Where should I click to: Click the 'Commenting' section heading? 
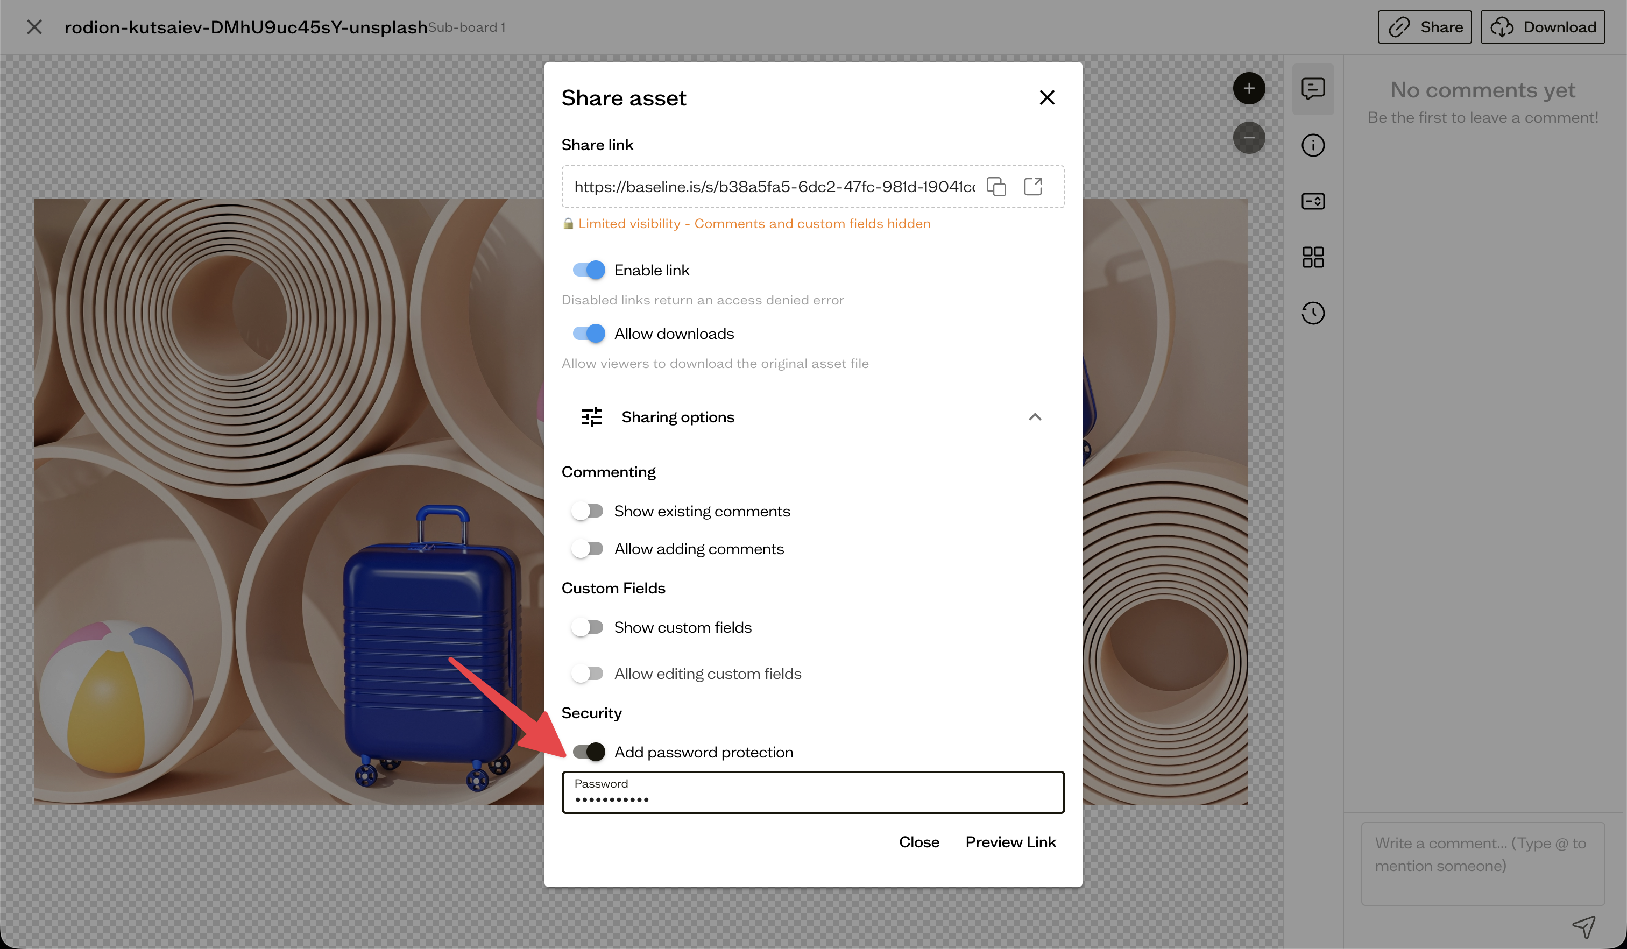point(608,472)
